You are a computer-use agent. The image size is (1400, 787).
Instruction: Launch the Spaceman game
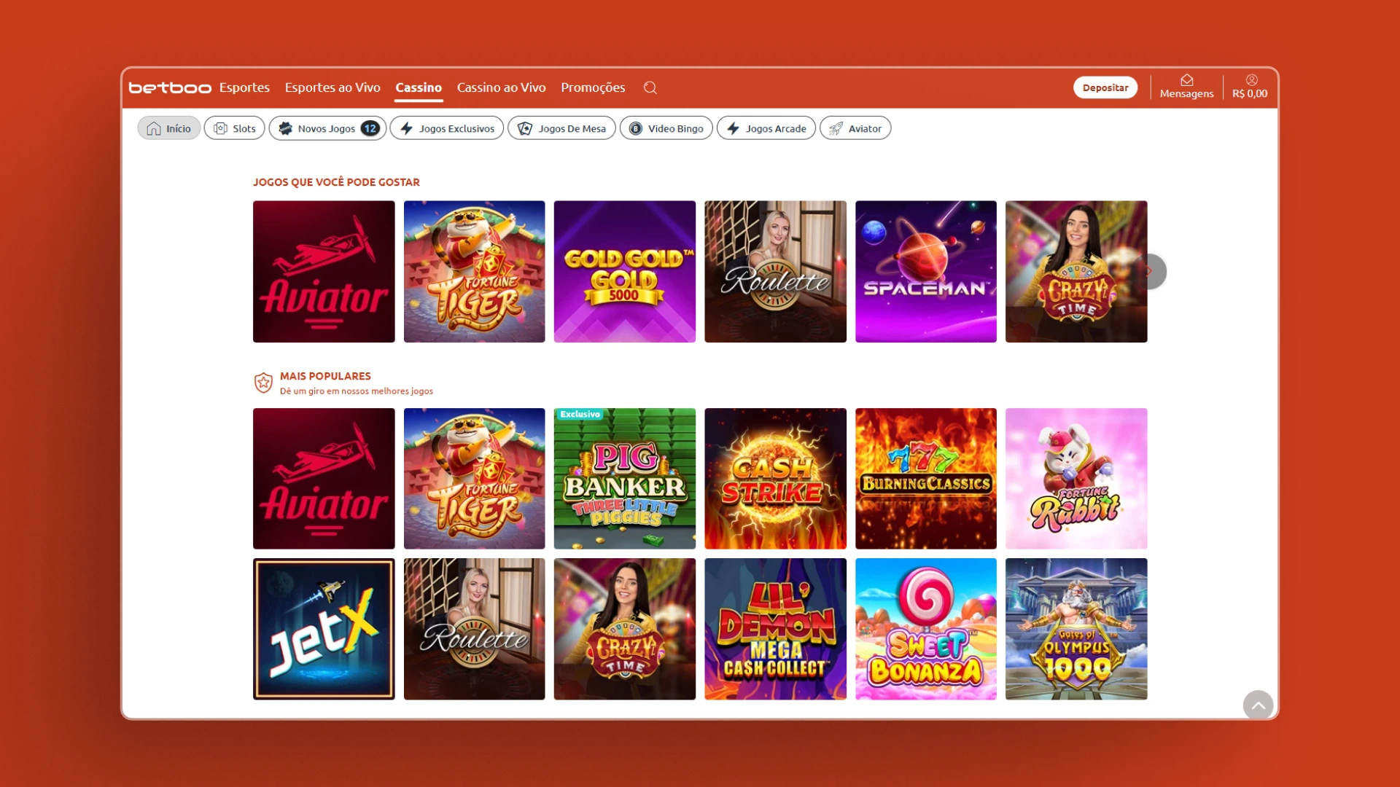(x=926, y=271)
